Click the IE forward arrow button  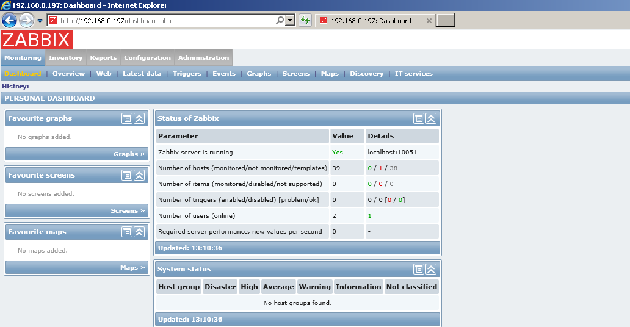click(x=26, y=20)
